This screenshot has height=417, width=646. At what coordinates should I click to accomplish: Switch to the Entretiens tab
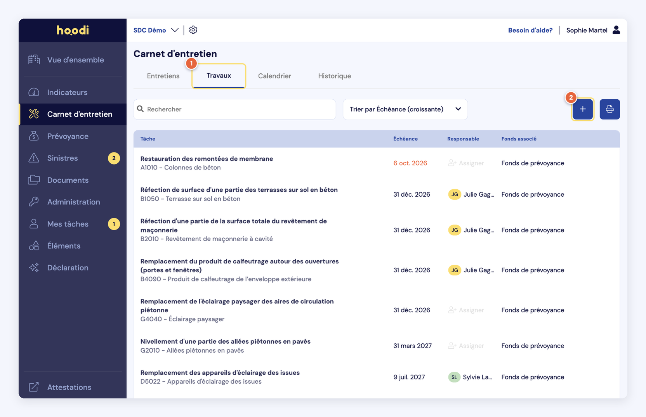click(163, 76)
